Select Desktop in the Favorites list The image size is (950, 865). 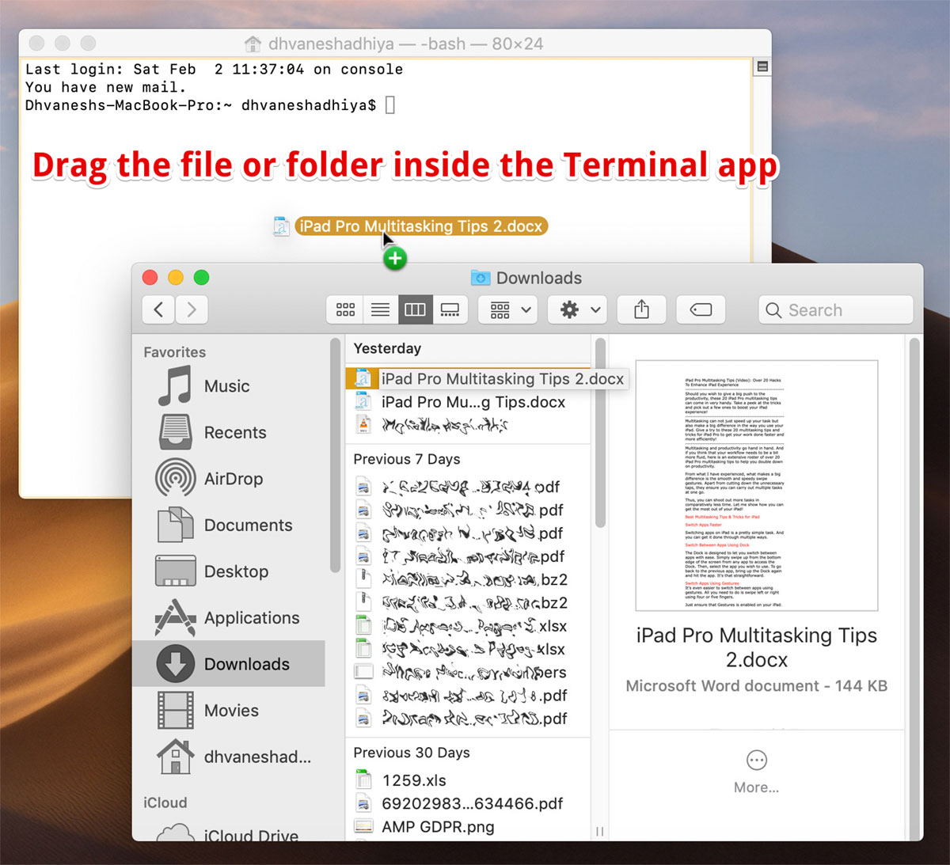[235, 571]
